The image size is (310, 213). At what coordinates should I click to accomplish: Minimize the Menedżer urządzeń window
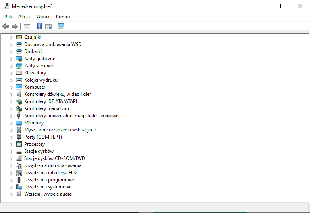point(264,6)
